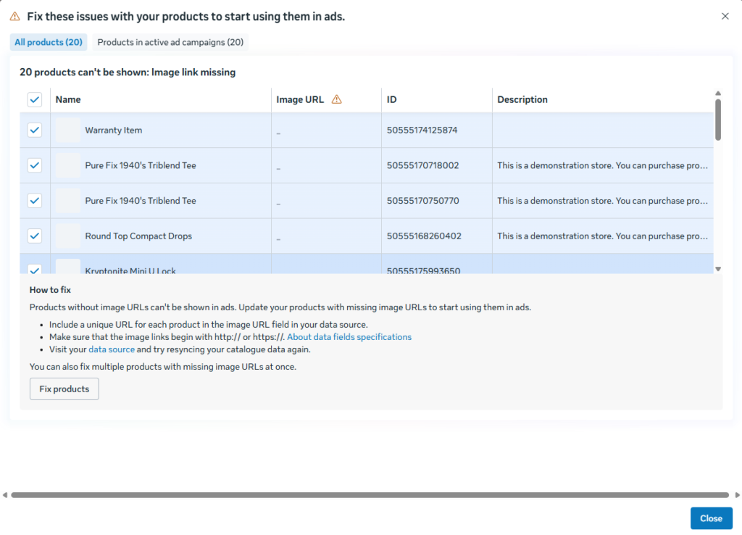Open the data source link

[112, 349]
